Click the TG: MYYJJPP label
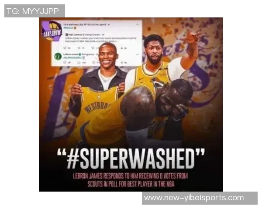 point(33,11)
